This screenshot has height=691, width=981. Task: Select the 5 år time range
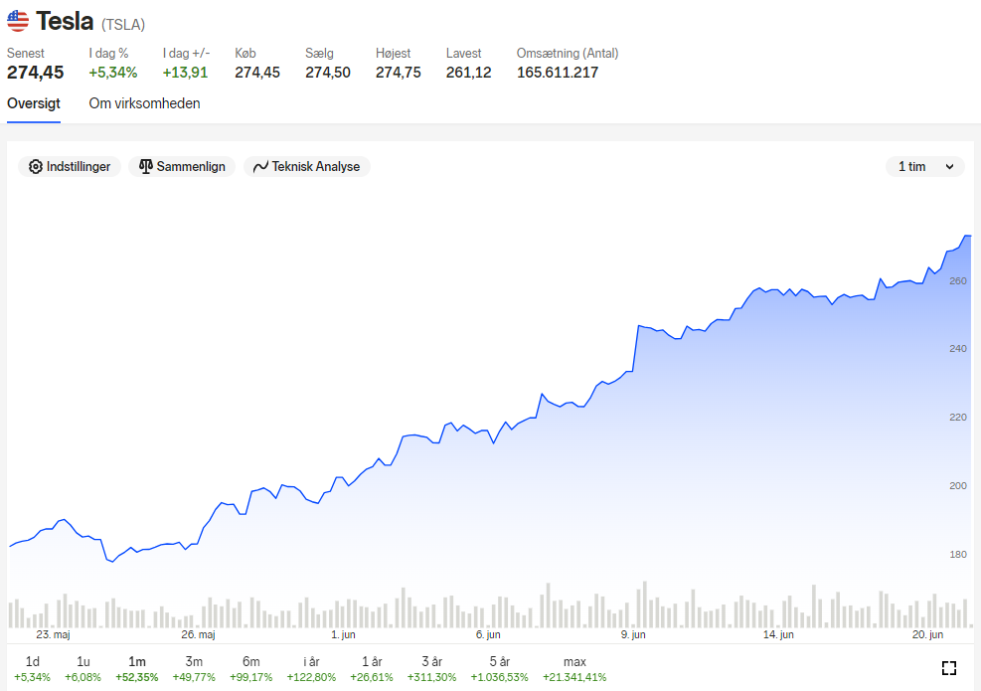pos(499,669)
